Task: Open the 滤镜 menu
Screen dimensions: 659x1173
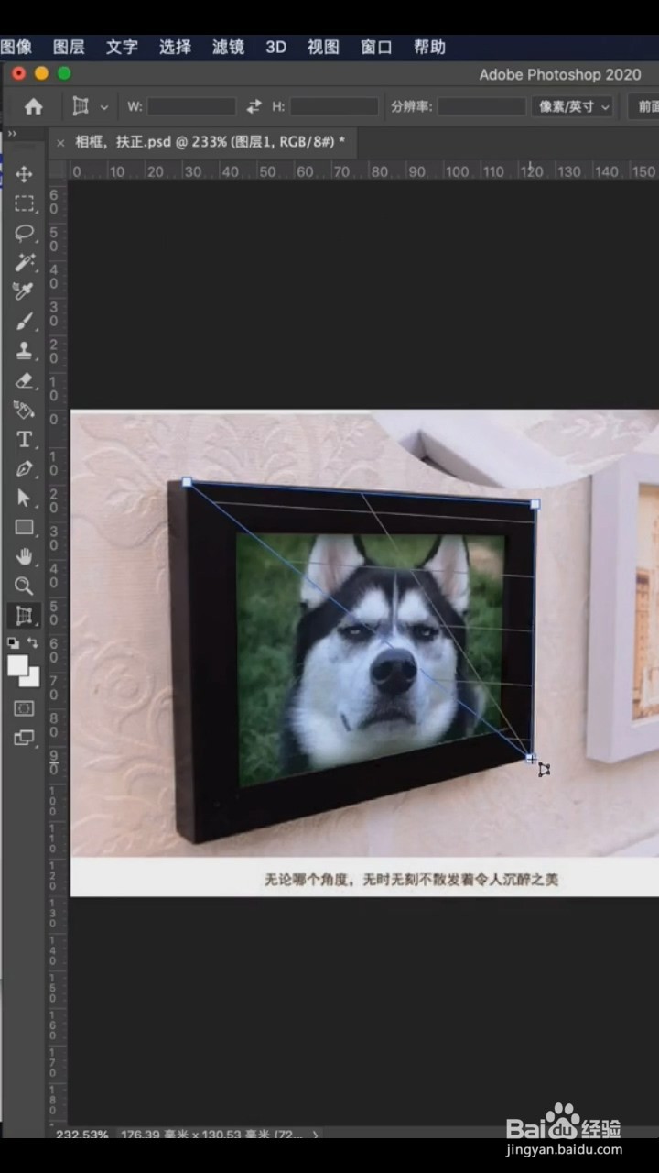Action: pos(228,47)
